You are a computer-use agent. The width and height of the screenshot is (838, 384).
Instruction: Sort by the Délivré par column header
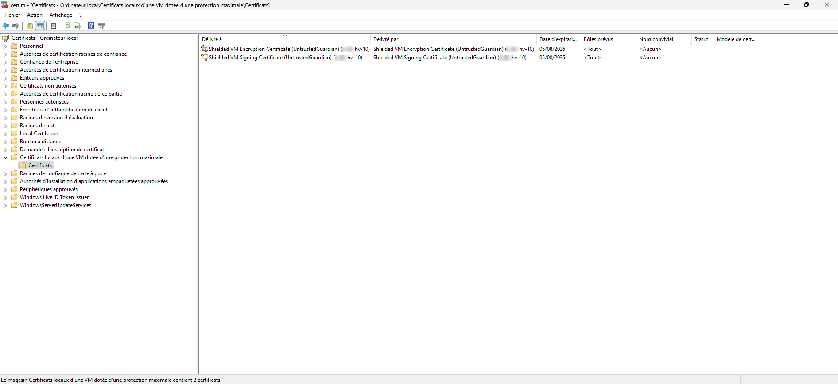452,39
